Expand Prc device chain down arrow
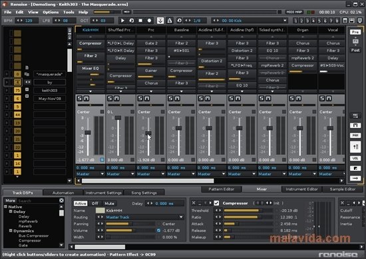This screenshot has width=366, height=259. [x=151, y=92]
